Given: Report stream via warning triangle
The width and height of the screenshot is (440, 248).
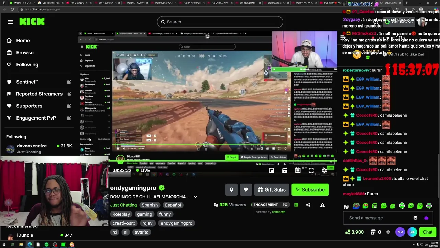Looking at the screenshot, I should 322,205.
